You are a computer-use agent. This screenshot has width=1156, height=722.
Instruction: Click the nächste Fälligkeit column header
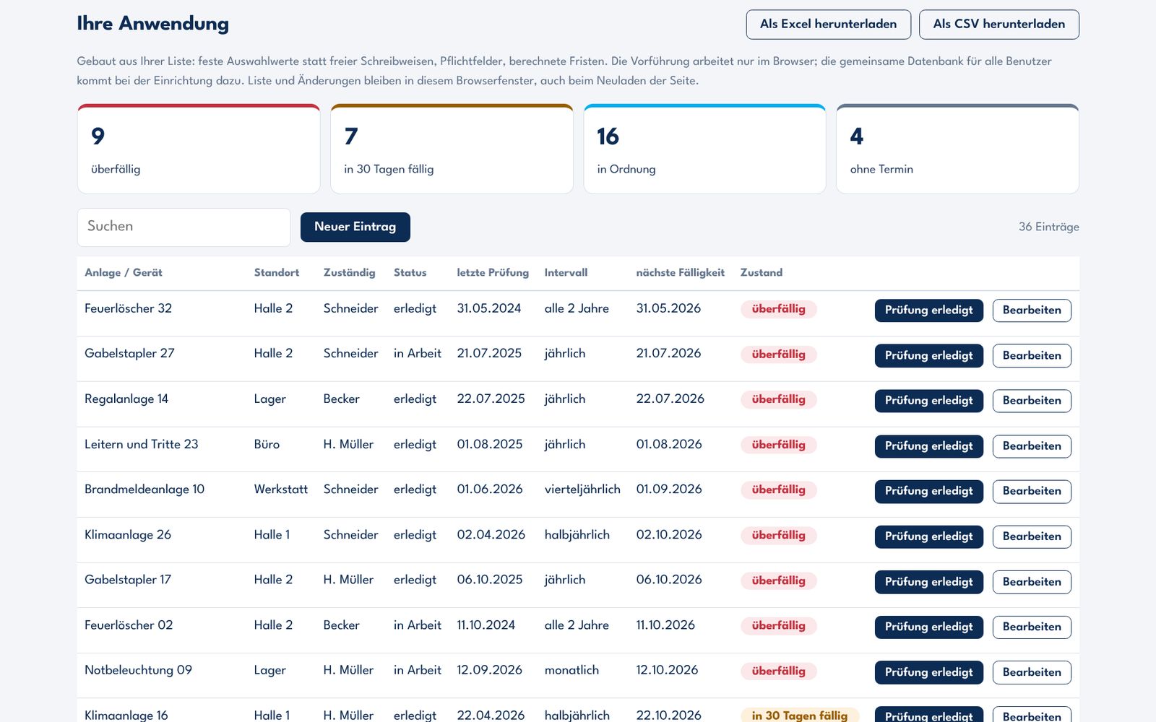pos(680,272)
